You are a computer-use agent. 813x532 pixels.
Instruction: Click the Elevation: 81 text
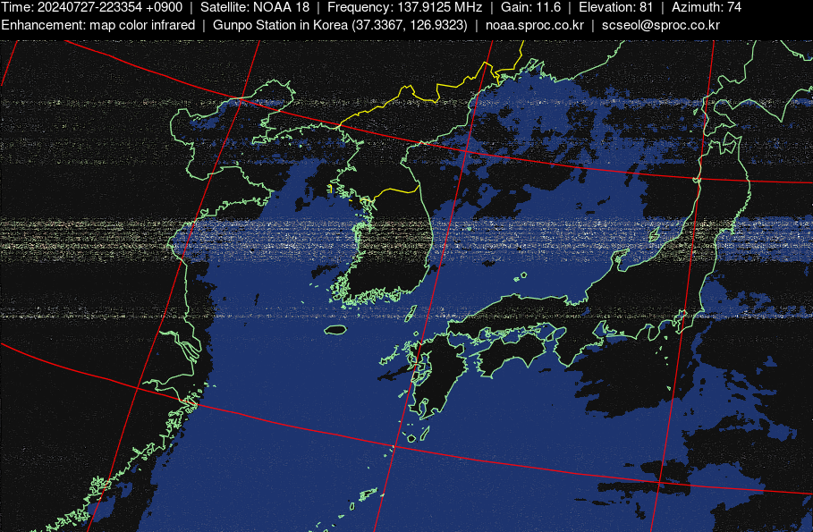pos(615,7)
